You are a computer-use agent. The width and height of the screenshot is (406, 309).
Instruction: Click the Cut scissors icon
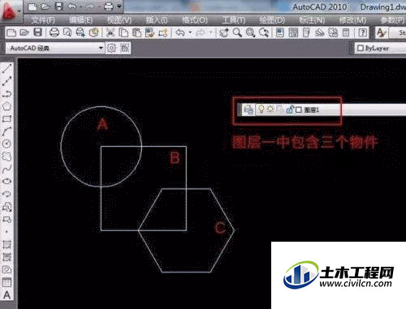[x=110, y=32]
